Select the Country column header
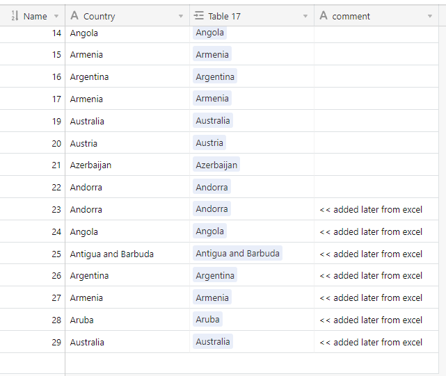 [x=127, y=16]
